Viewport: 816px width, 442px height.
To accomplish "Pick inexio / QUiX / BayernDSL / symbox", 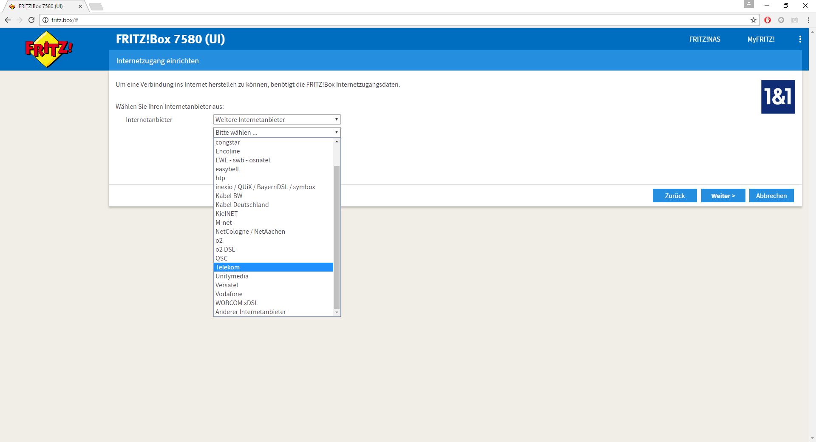I will 273,187.
